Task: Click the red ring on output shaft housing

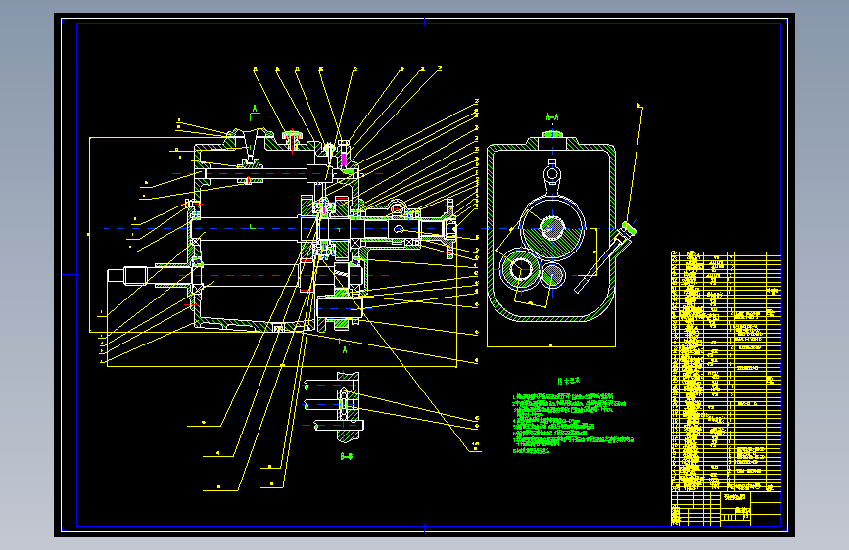Action: pyautogui.click(x=397, y=208)
